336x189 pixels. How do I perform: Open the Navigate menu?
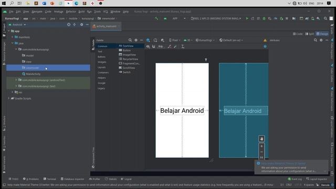click(37, 12)
